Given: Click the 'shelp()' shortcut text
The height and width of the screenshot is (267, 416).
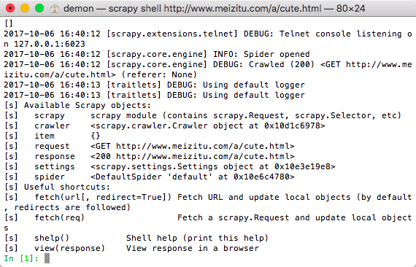Looking at the screenshot, I should pos(52,238).
